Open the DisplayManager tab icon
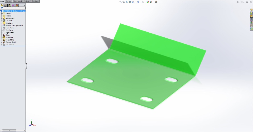253x132 pixels. [x=17, y=5]
